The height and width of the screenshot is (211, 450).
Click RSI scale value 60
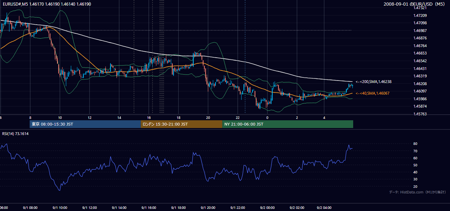coord(415,158)
